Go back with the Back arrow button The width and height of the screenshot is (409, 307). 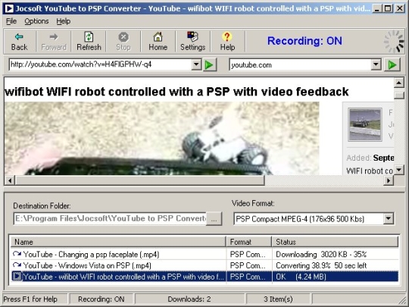coord(19,42)
